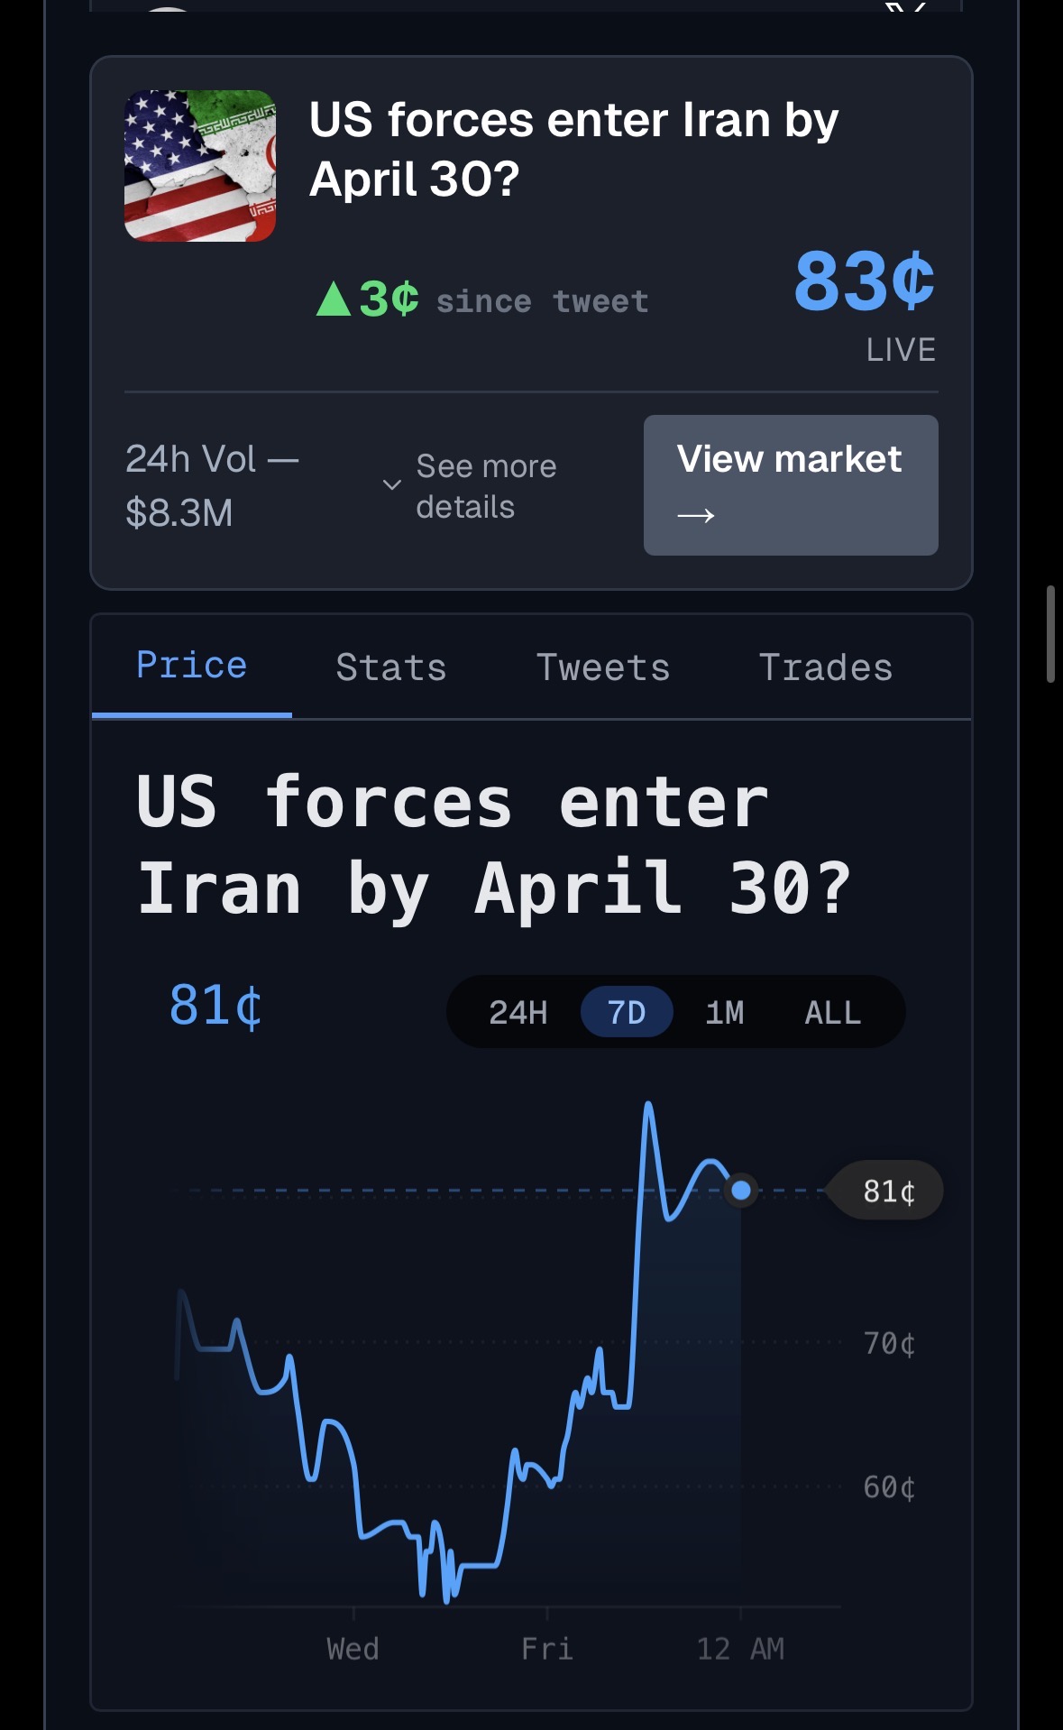Open the US and Iran flags market thumbnail

coord(200,166)
